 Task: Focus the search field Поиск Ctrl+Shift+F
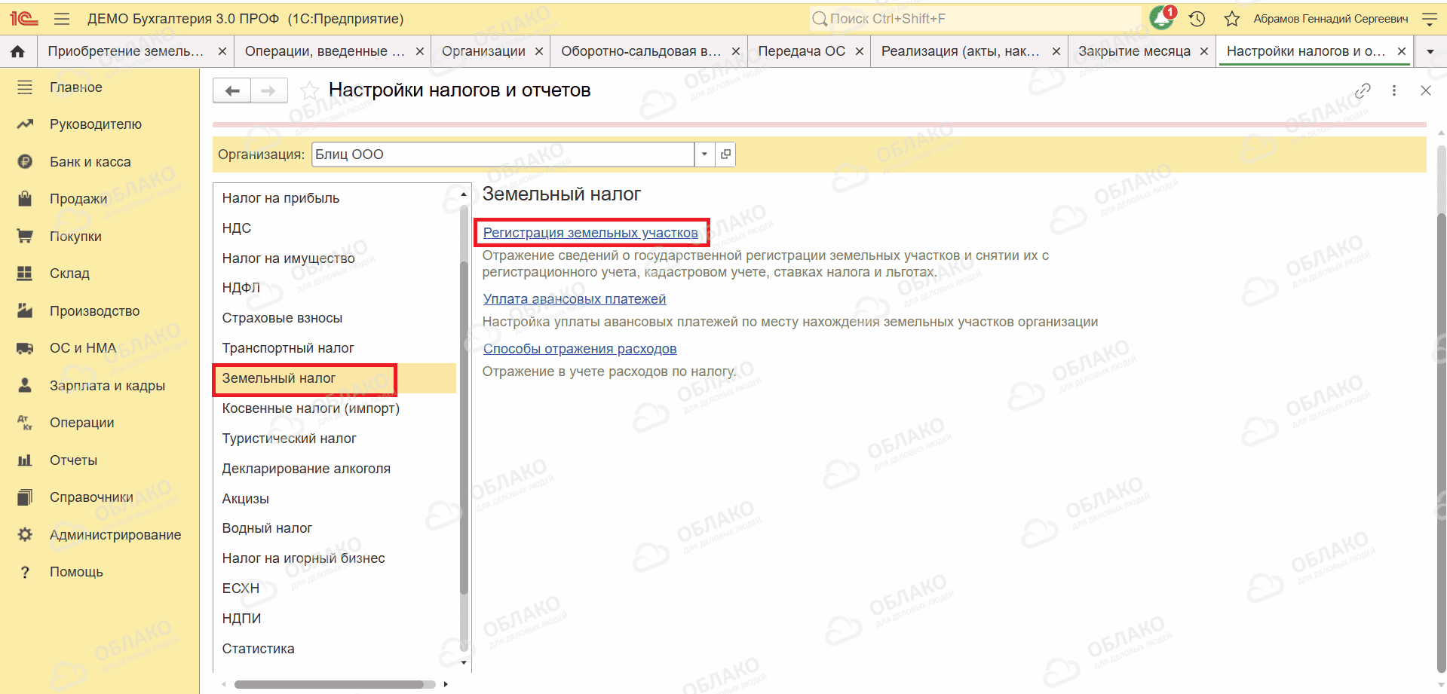pos(976,19)
